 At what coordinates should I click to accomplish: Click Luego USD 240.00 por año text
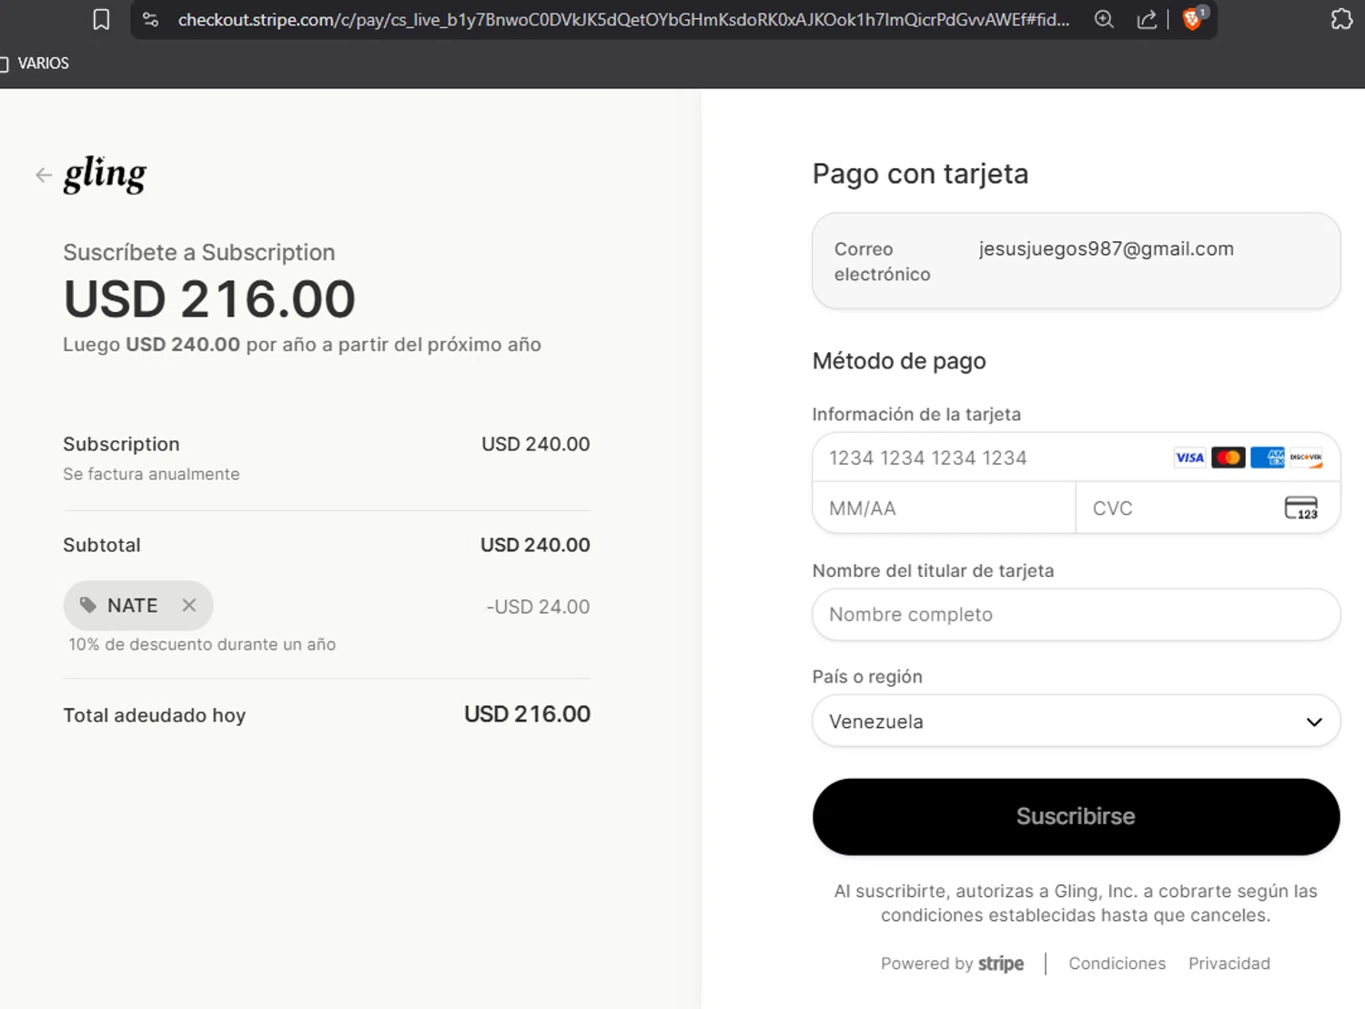pyautogui.click(x=301, y=345)
